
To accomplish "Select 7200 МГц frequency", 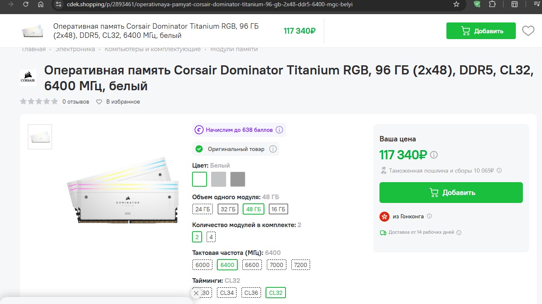I will tap(301, 265).
